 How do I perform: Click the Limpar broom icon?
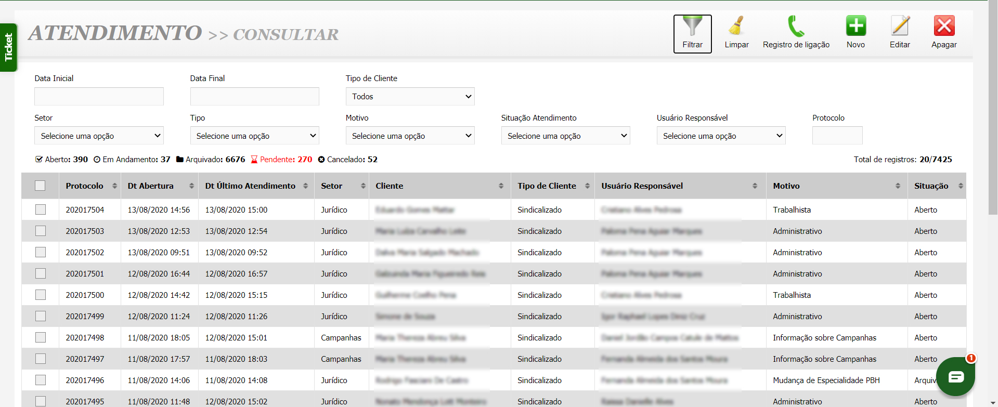[x=736, y=26]
